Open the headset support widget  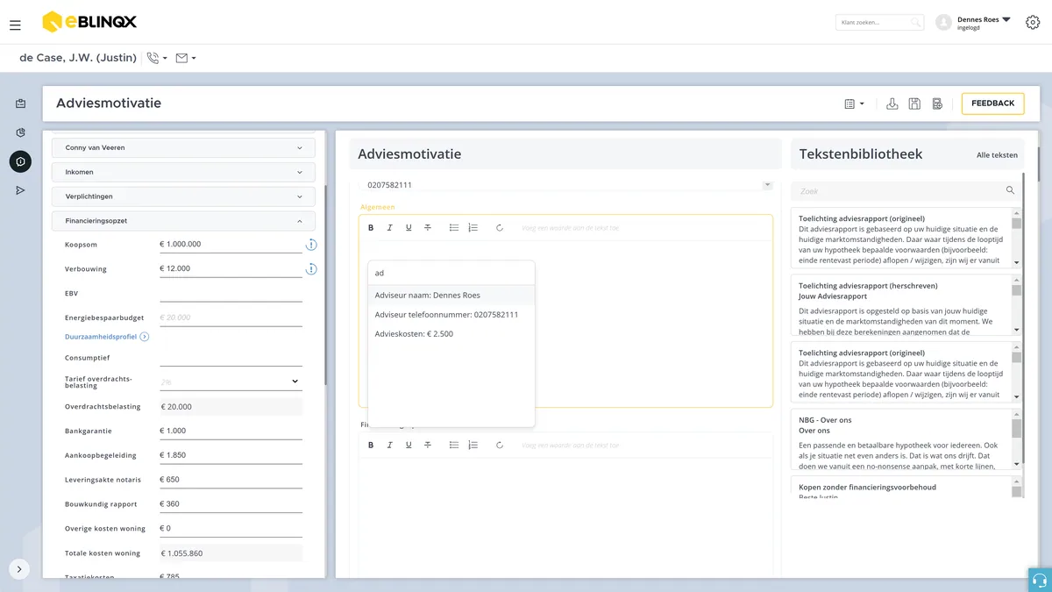point(1040,580)
